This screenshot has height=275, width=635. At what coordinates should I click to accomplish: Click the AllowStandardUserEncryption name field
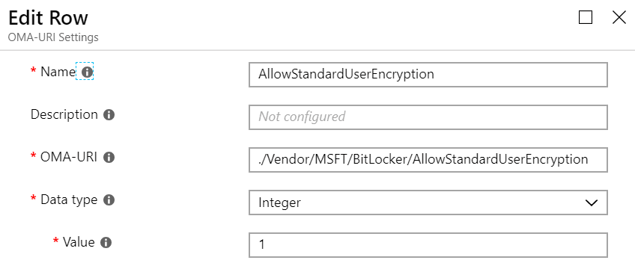pyautogui.click(x=428, y=75)
